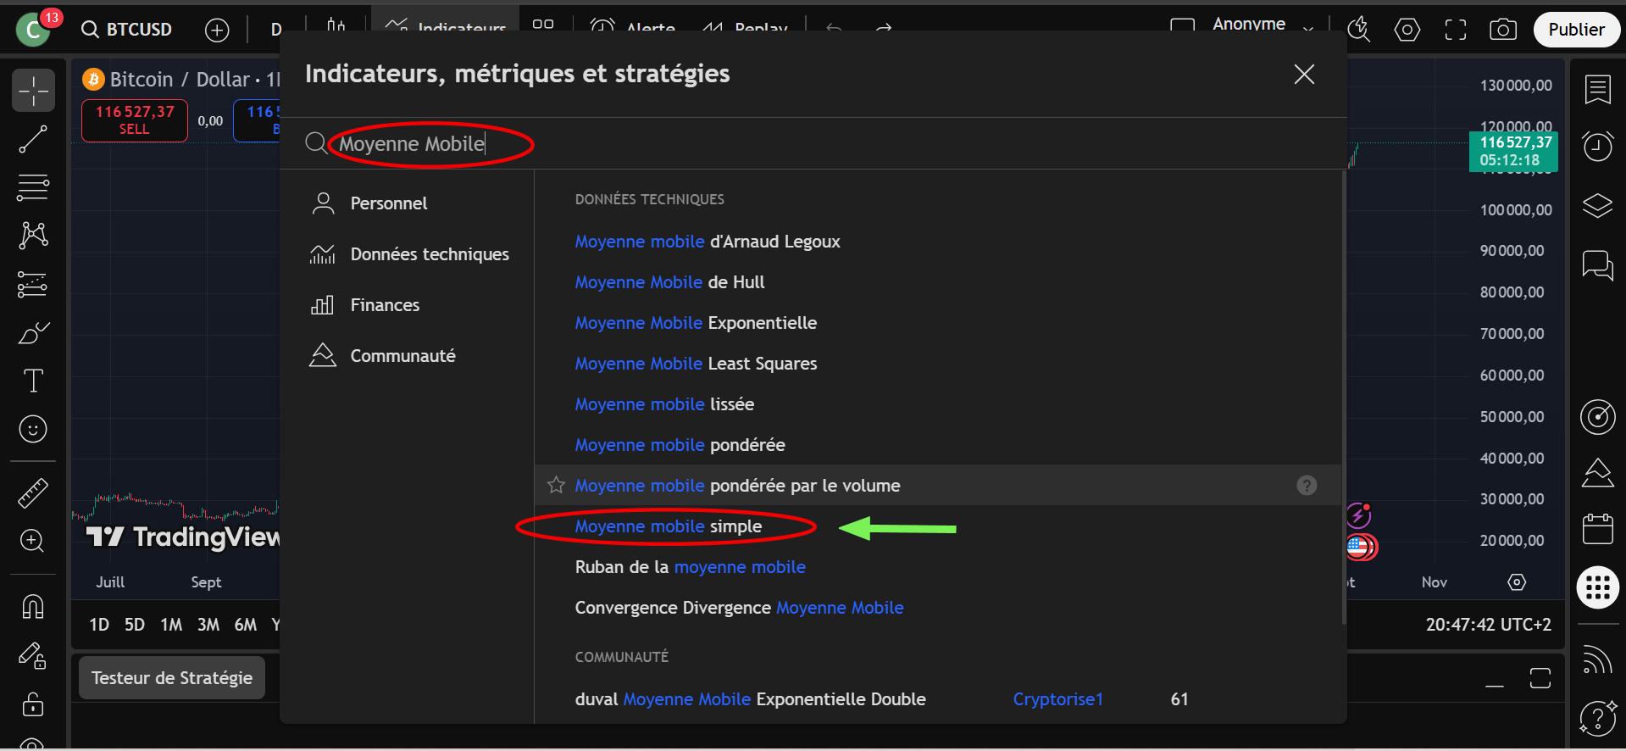This screenshot has width=1626, height=751.
Task: Toggle the magnet snap mode
Action: [x=33, y=607]
